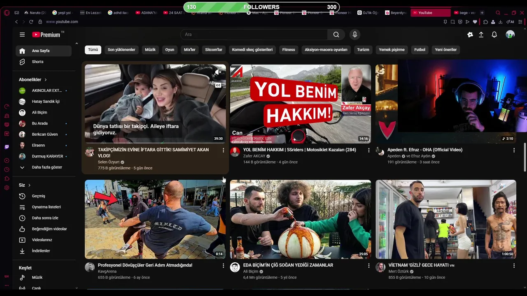The height and width of the screenshot is (296, 527).
Task: Open the Aria AI toolbar button
Action: (x=510, y=22)
